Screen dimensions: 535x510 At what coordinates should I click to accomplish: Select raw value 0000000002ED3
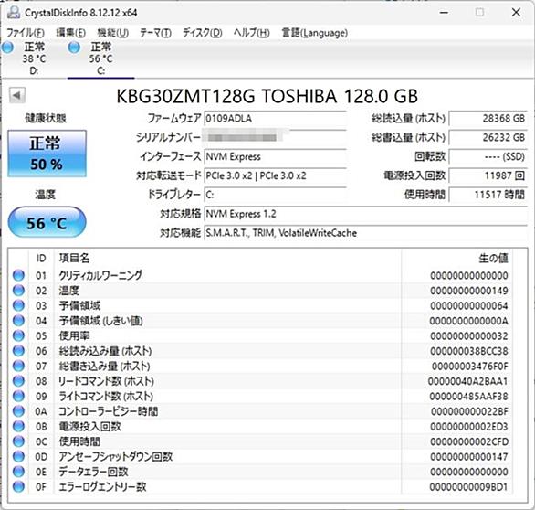[x=469, y=427]
